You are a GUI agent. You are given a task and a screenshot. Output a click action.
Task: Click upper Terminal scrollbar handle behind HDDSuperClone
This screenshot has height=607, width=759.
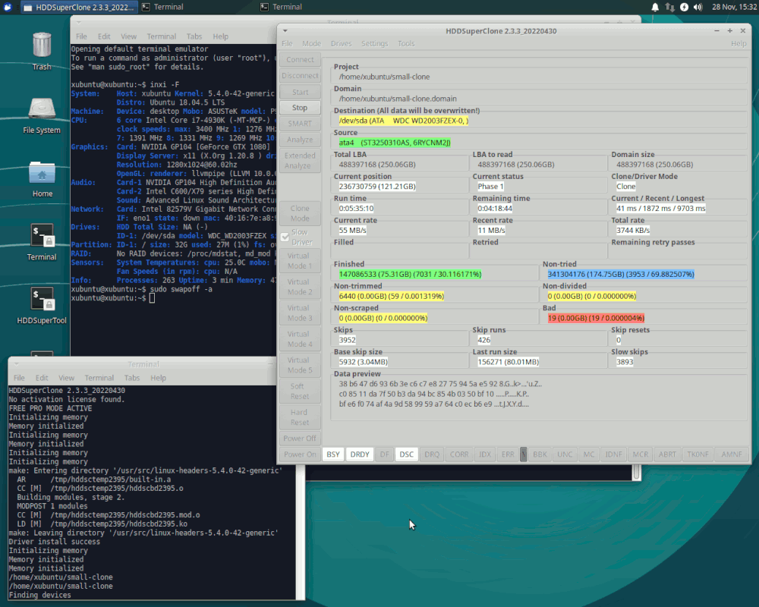637,471
